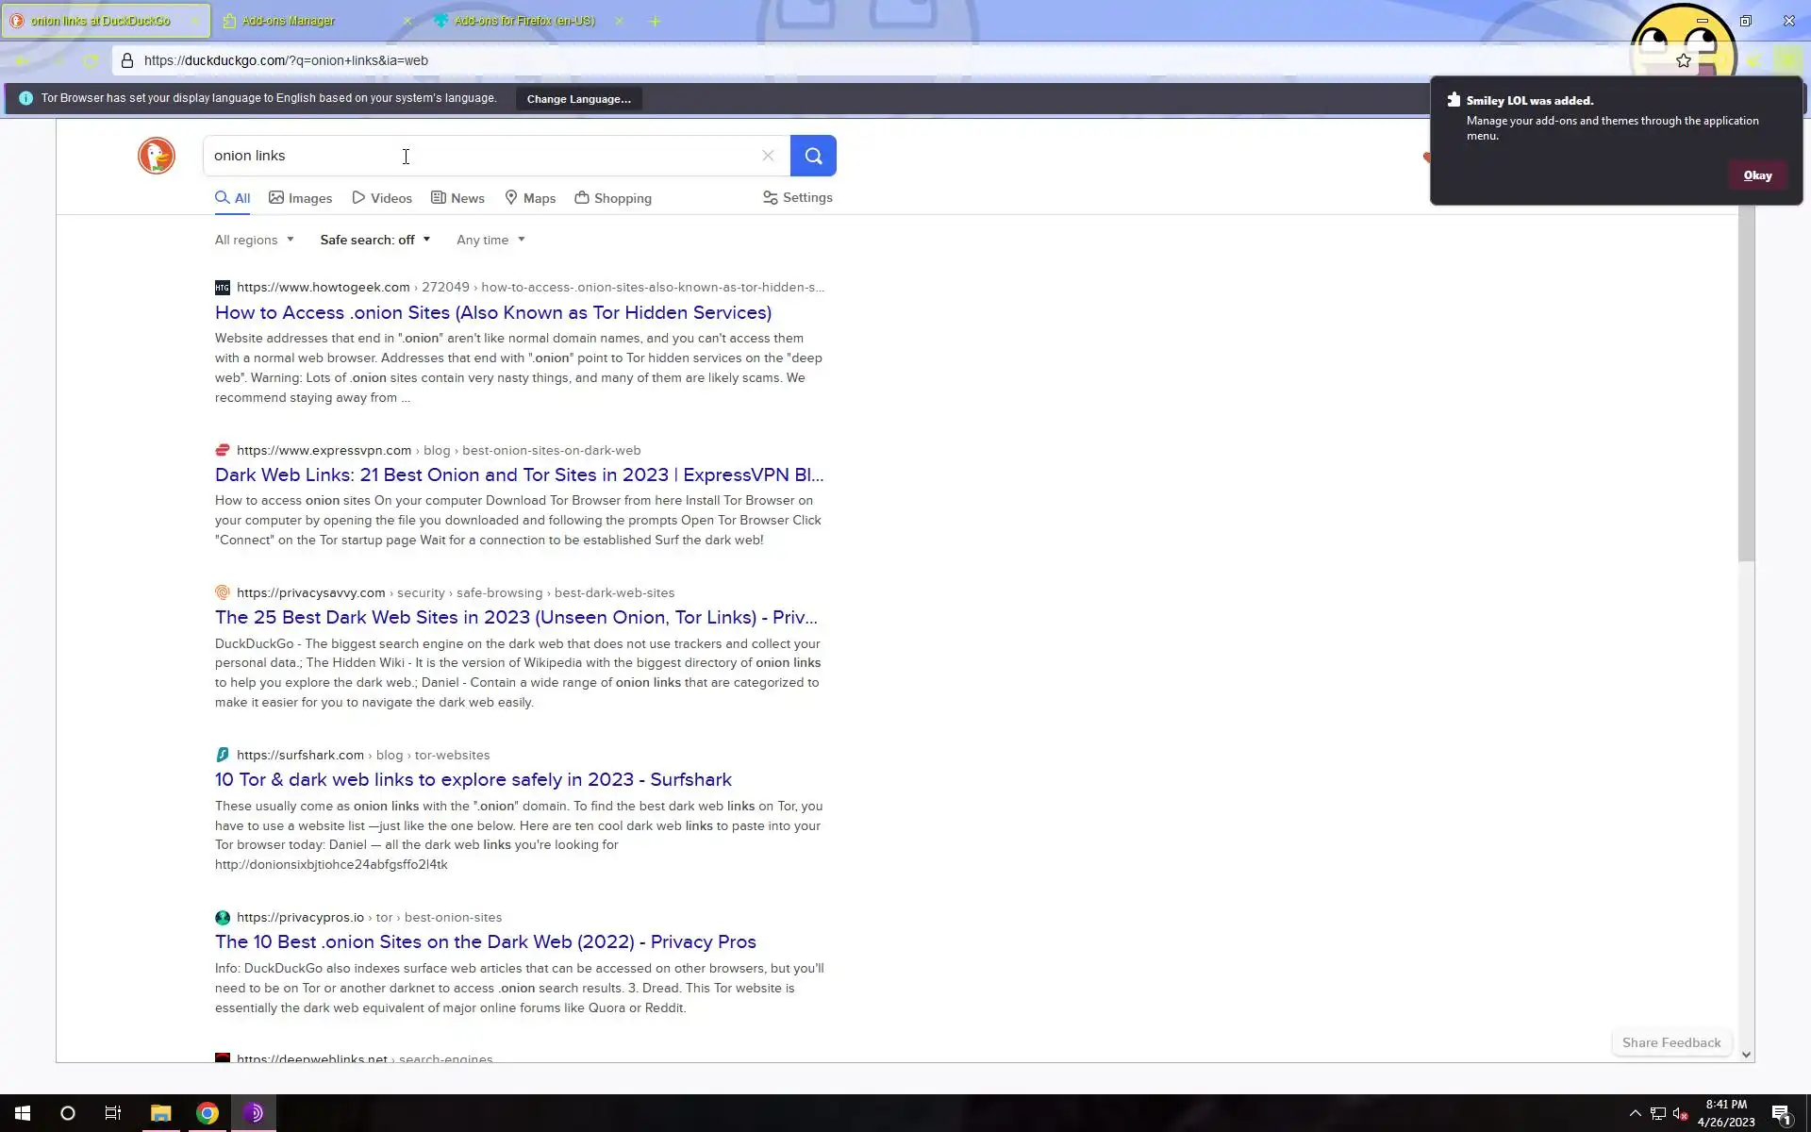Expand the Any time filter
This screenshot has height=1132, width=1811.
tap(490, 240)
